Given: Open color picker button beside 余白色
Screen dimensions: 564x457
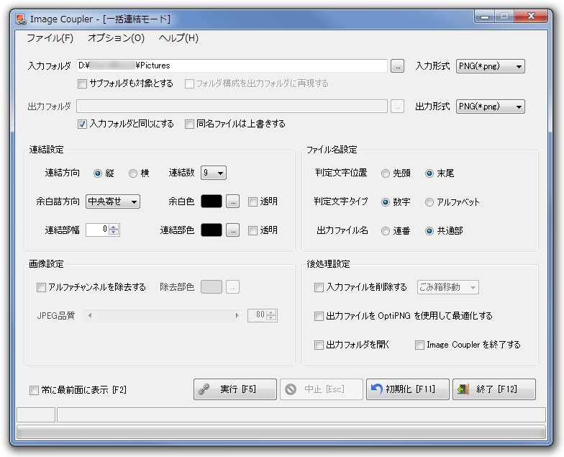Looking at the screenshot, I should tap(233, 202).
